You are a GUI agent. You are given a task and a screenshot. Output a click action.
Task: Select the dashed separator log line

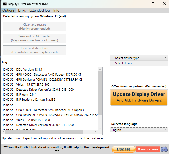18,105
